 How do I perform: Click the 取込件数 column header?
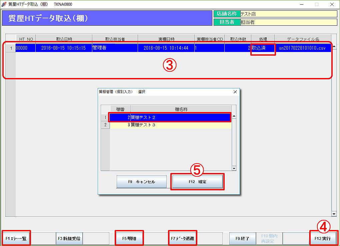(x=238, y=39)
